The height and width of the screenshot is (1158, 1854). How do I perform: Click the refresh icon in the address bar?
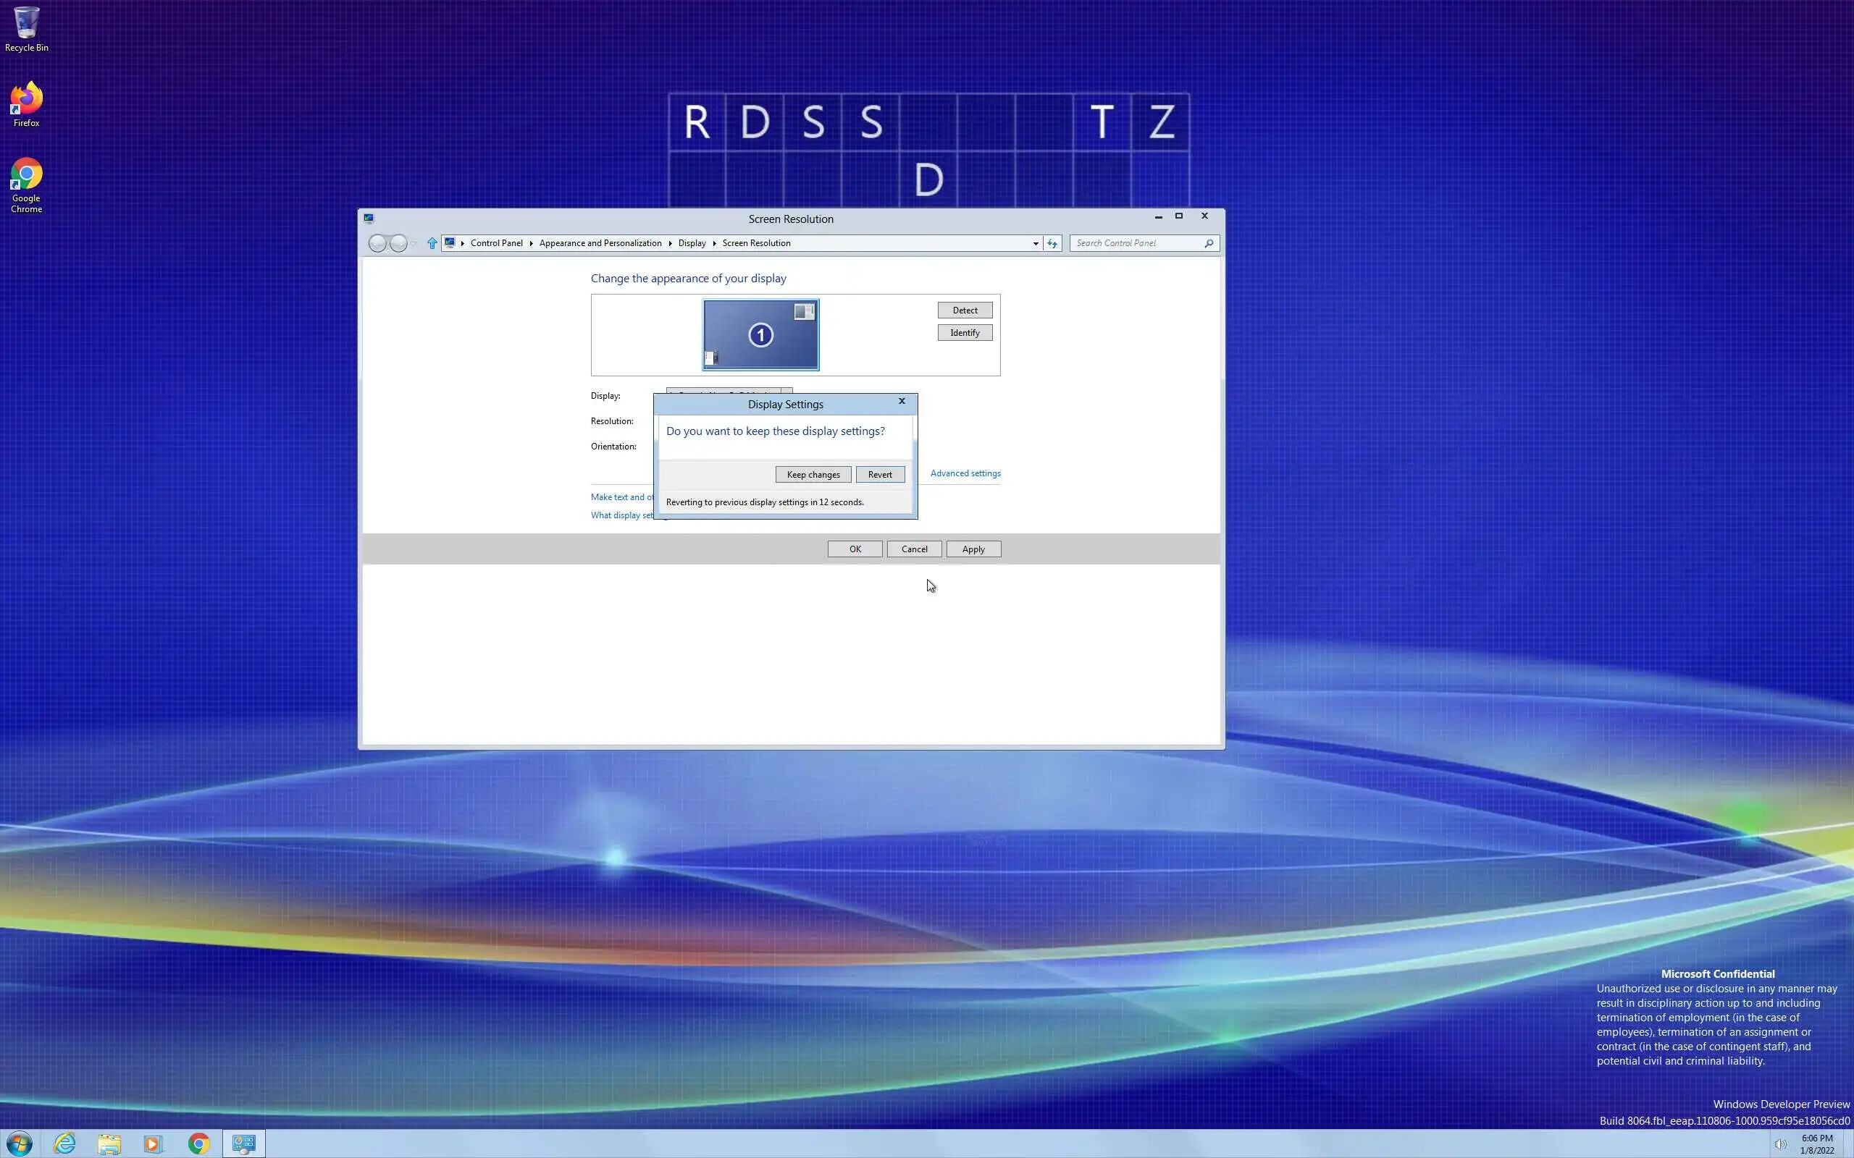coord(1052,242)
